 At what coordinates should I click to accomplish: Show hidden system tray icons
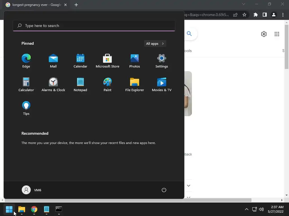(x=247, y=209)
